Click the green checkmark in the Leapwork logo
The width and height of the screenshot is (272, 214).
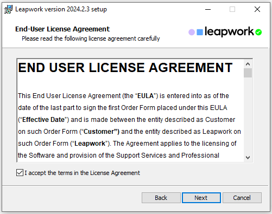[258, 33]
